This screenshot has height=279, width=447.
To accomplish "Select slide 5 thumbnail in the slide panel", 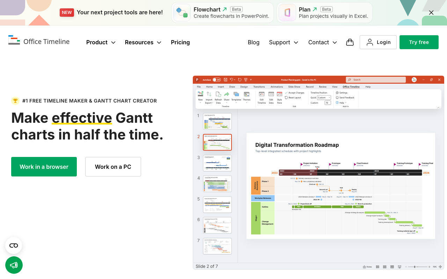I will [x=217, y=205].
